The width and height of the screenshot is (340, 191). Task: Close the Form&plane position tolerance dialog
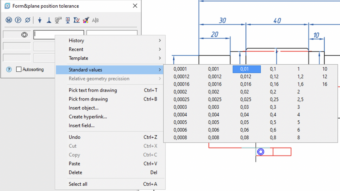tap(135, 6)
